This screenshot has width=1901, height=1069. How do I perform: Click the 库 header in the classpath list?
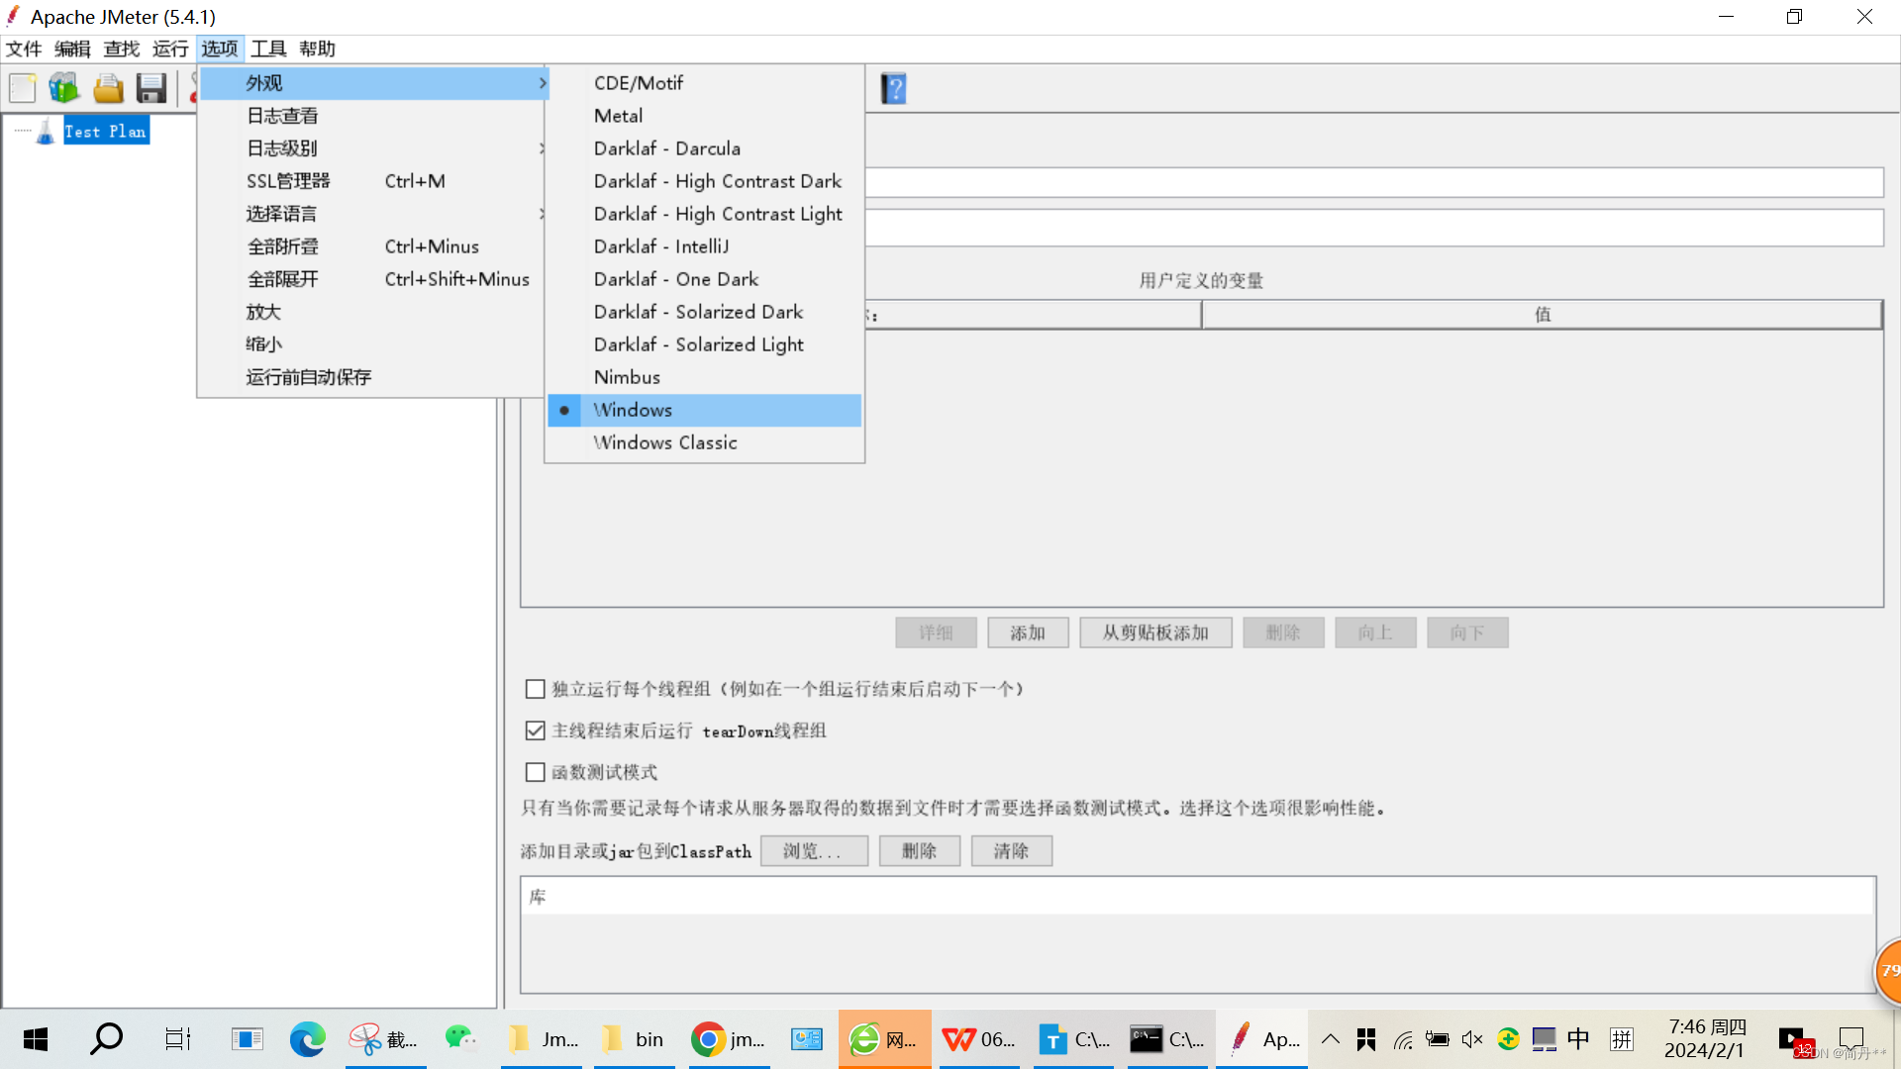click(1198, 897)
